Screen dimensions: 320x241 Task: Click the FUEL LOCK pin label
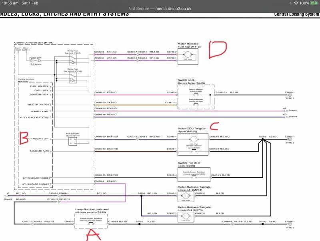[42, 90]
